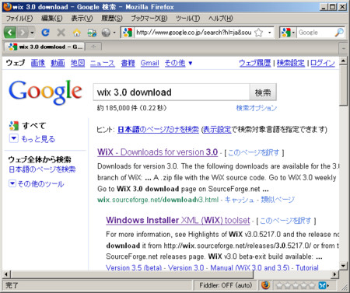Screen dimensions: 350x293
Task: Open the ニュース link
Action: pos(103,63)
